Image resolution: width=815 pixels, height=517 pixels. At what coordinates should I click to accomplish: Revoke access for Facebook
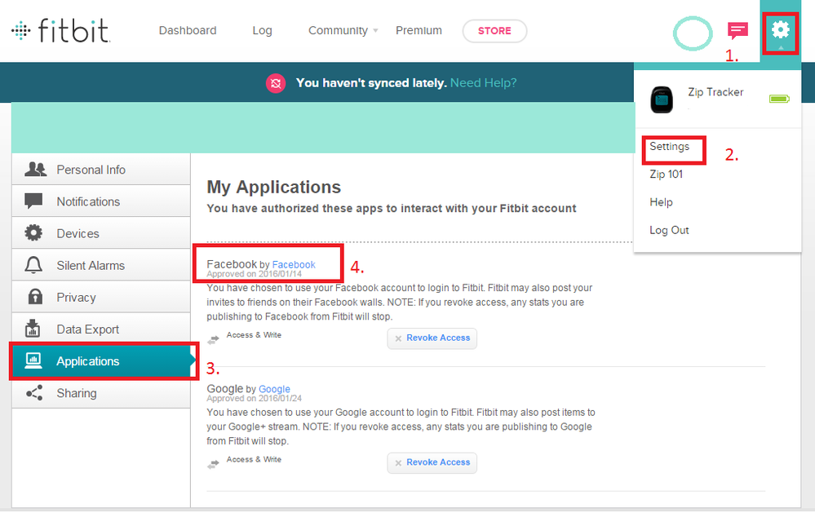[432, 338]
